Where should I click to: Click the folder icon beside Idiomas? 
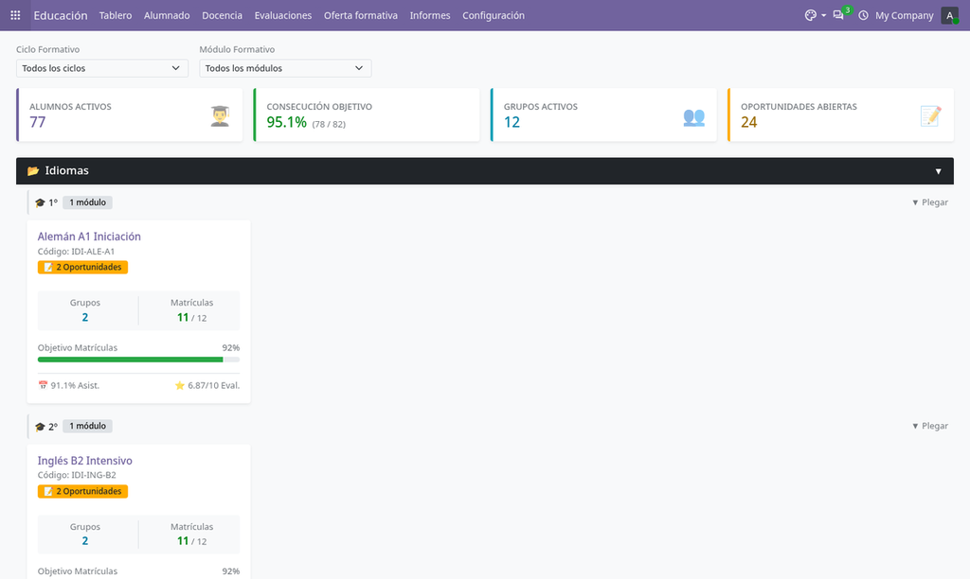tap(33, 170)
